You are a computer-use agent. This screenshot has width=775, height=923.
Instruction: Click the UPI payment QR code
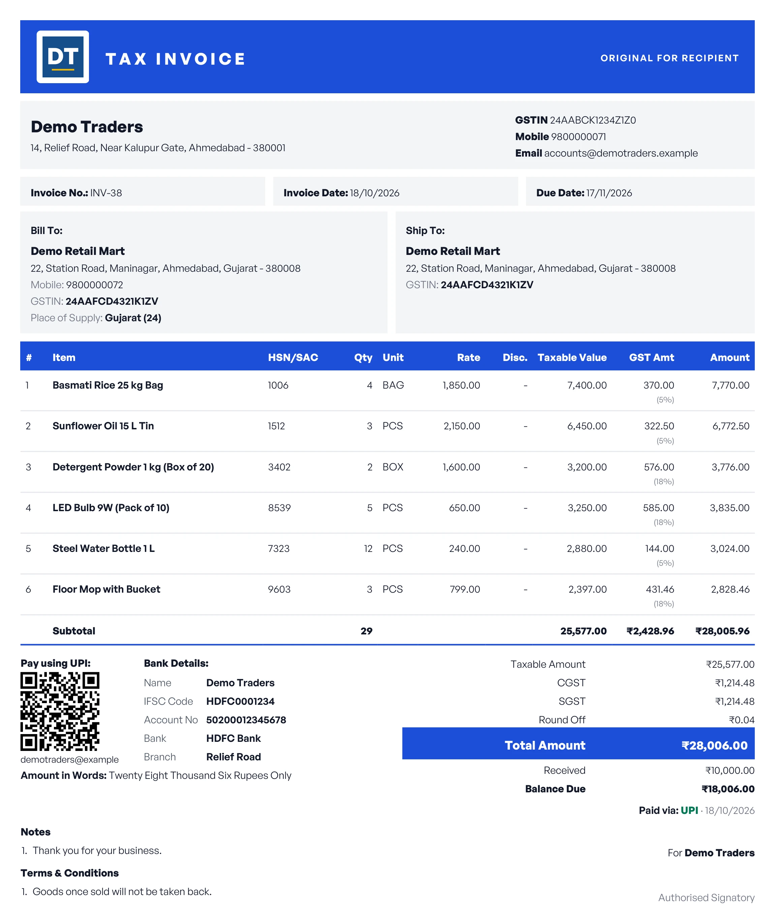(60, 711)
